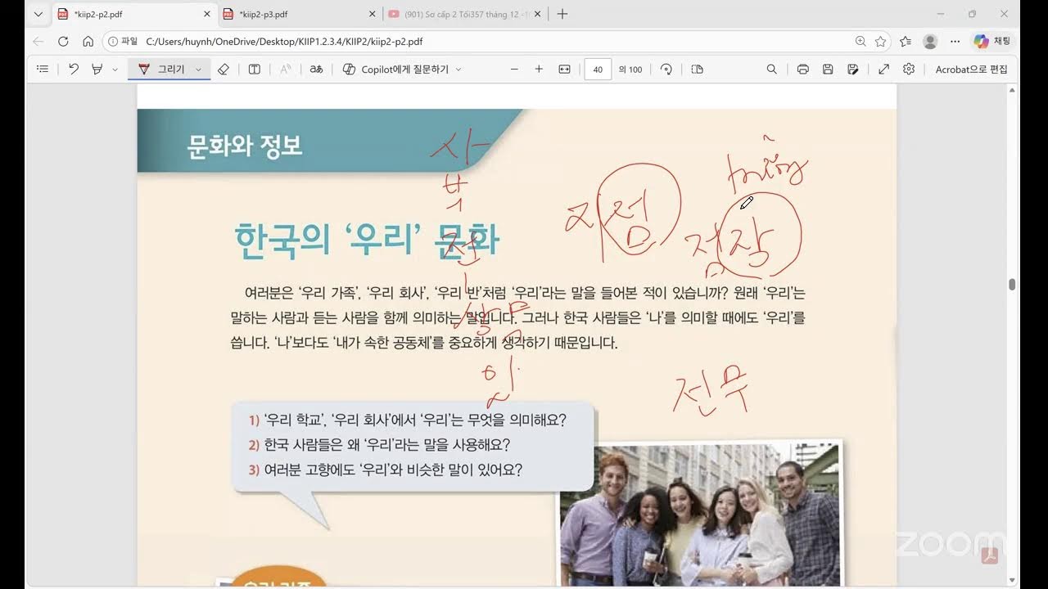1048x589 pixels.
Task: Open a new browser tab
Action: (x=562, y=14)
